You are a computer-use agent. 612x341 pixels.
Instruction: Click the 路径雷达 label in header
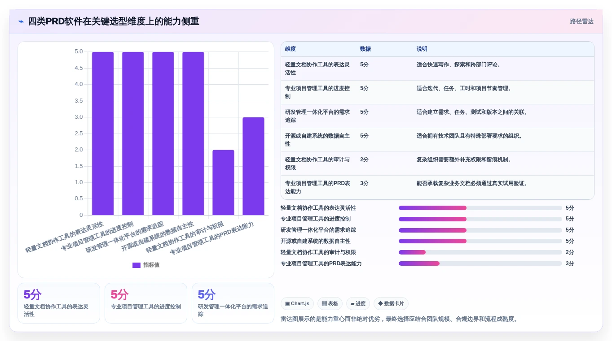pyautogui.click(x=581, y=22)
